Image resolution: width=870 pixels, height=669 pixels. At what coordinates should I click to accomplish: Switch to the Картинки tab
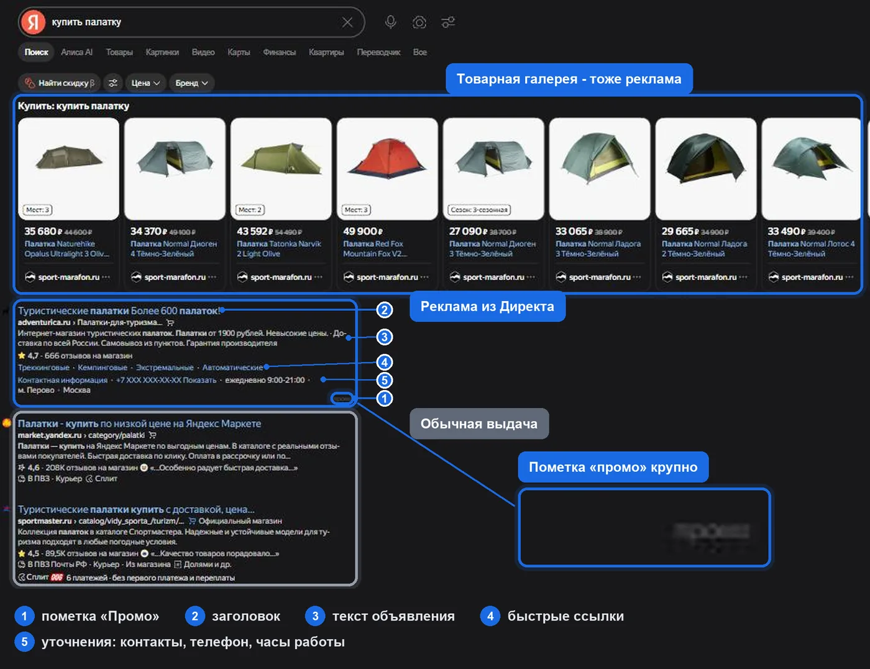pyautogui.click(x=162, y=52)
